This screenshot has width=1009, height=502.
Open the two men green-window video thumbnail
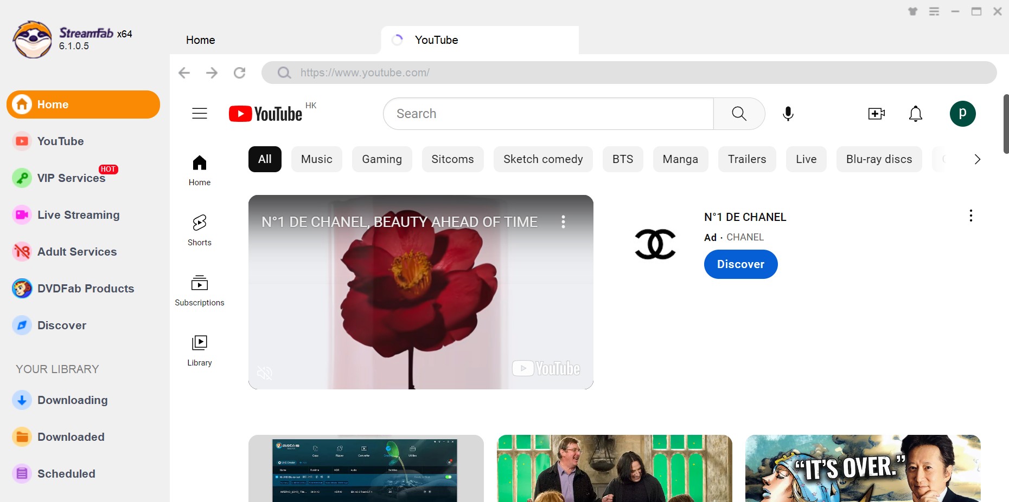[x=615, y=468]
